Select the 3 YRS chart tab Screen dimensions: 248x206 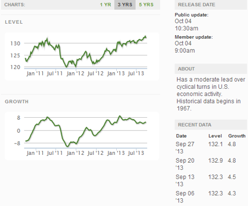click(125, 5)
